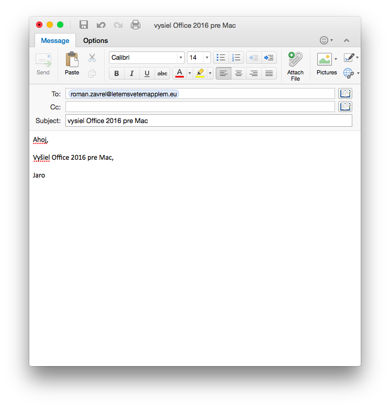This screenshot has width=390, height=408.
Task: Apply red font color
Action: tap(180, 73)
